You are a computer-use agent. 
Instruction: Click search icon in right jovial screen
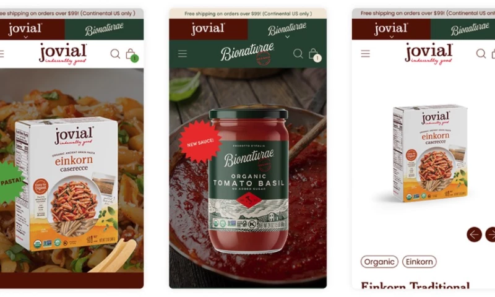[x=481, y=54]
